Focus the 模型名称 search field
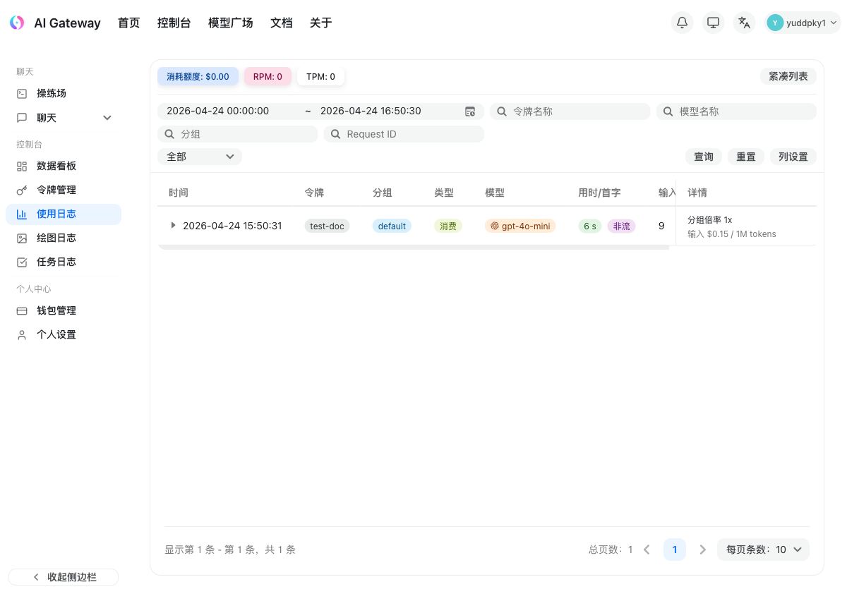 (x=736, y=111)
